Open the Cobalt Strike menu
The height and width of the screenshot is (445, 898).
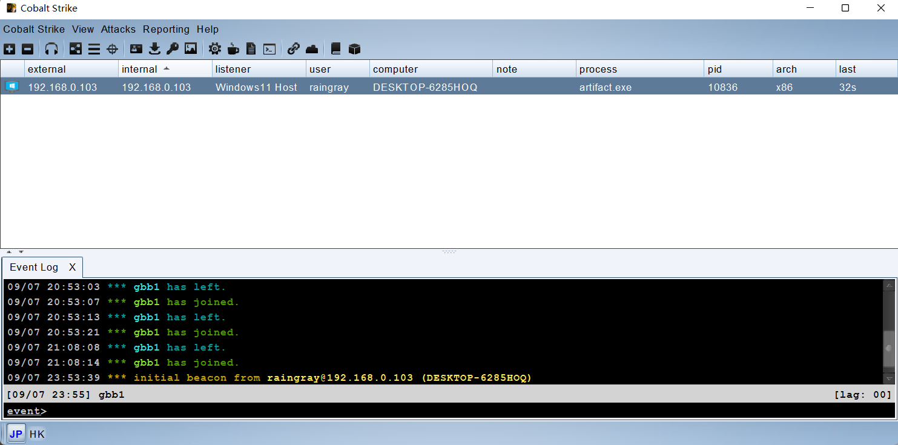coord(34,29)
